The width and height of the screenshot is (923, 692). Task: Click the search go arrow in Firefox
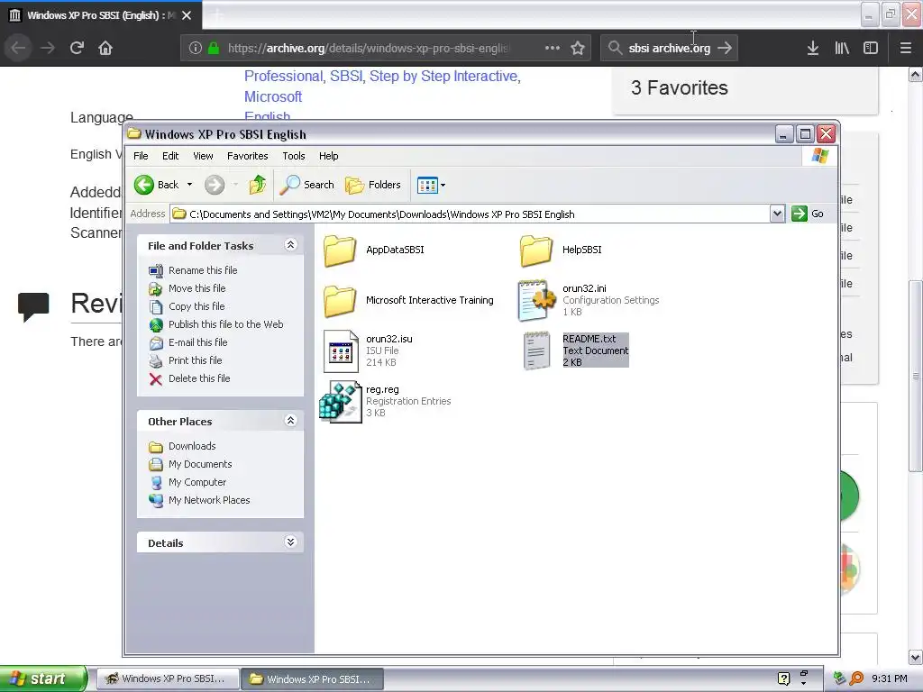click(725, 48)
